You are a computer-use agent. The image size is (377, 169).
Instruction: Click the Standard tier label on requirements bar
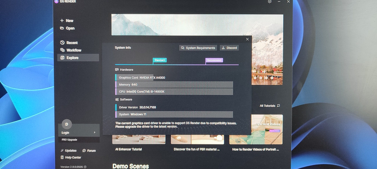click(160, 60)
